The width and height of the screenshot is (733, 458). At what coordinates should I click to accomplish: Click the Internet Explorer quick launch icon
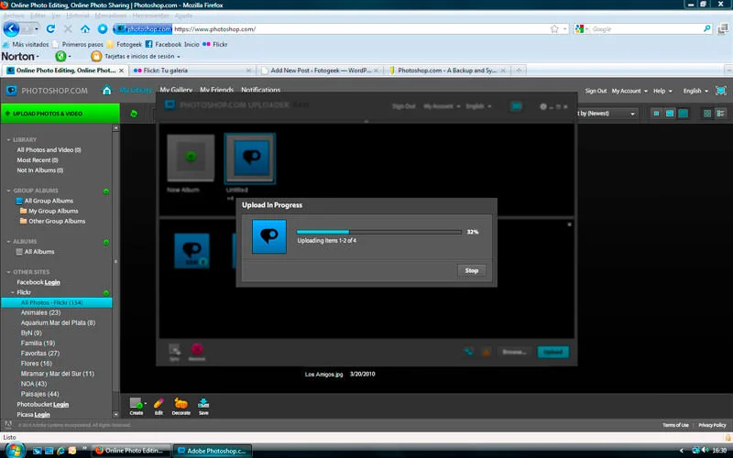coord(60,451)
